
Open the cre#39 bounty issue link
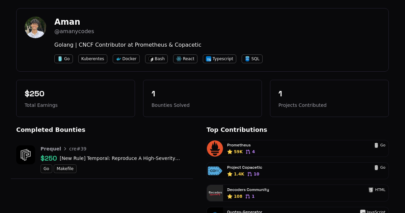pos(78,149)
